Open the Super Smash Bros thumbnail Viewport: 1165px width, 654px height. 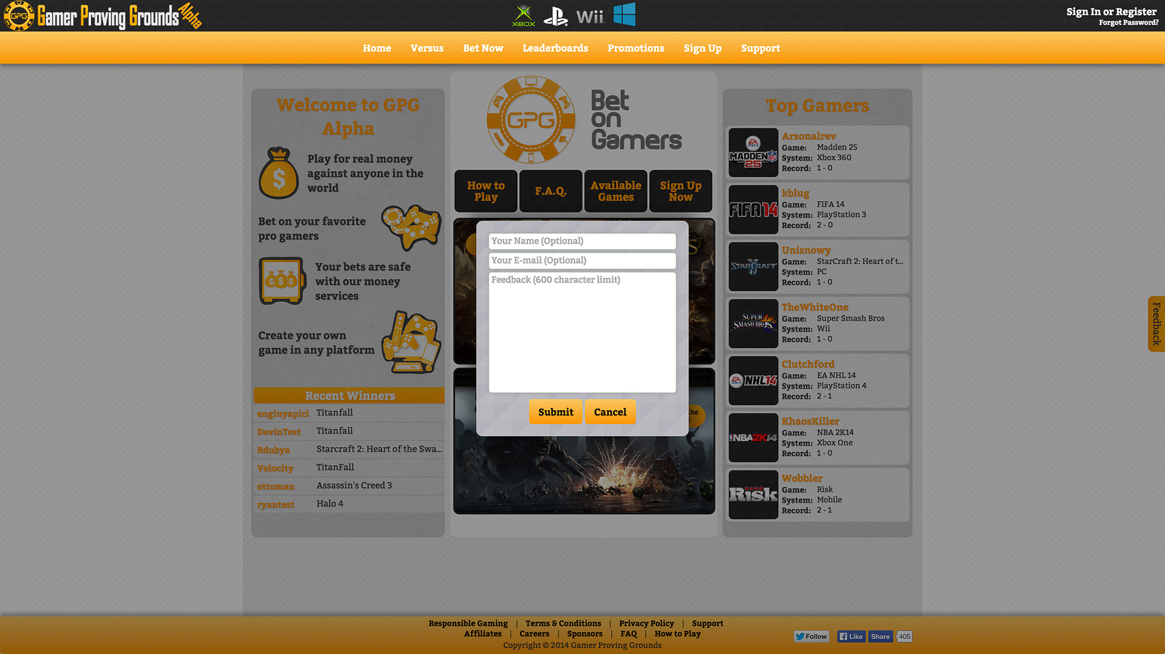[753, 323]
